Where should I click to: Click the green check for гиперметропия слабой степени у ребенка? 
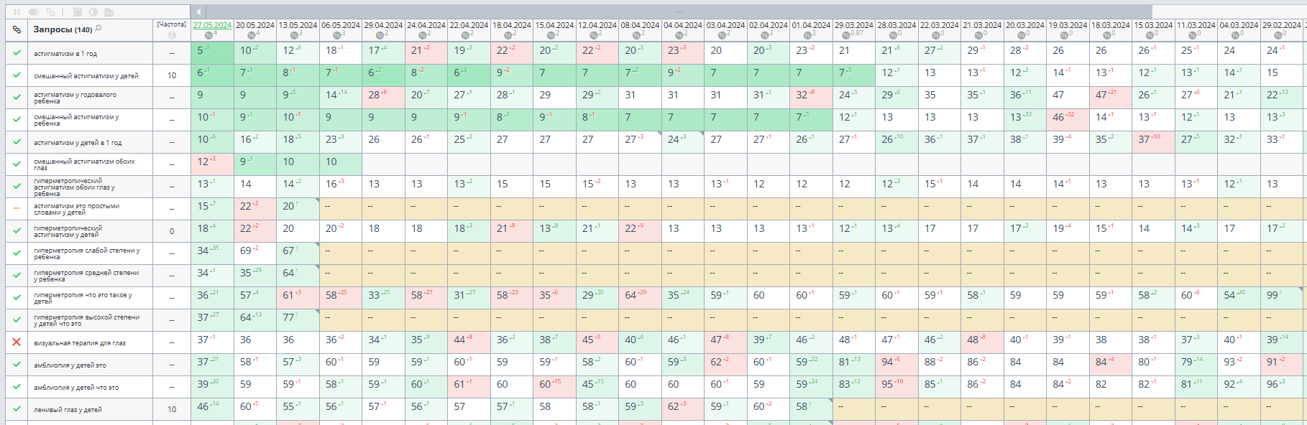[17, 253]
